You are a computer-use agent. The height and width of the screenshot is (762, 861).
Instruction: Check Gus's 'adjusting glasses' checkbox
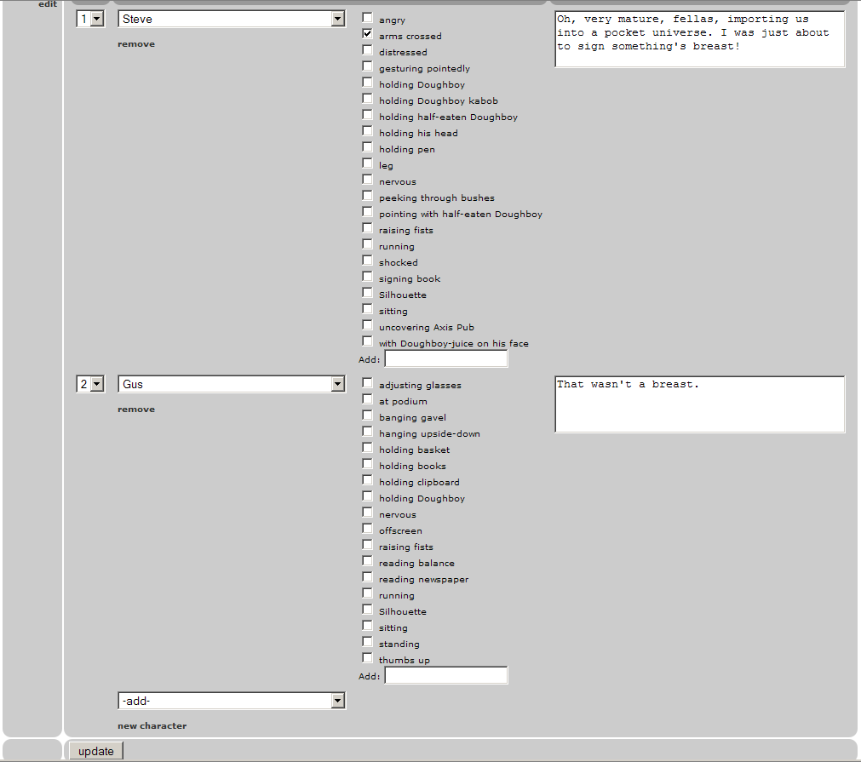(x=367, y=383)
